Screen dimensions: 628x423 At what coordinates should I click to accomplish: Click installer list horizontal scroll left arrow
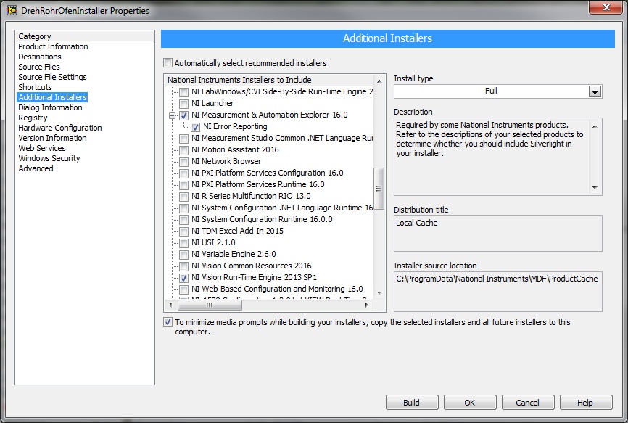170,305
